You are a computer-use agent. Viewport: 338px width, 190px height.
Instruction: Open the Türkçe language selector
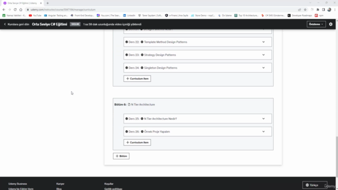click(315, 185)
